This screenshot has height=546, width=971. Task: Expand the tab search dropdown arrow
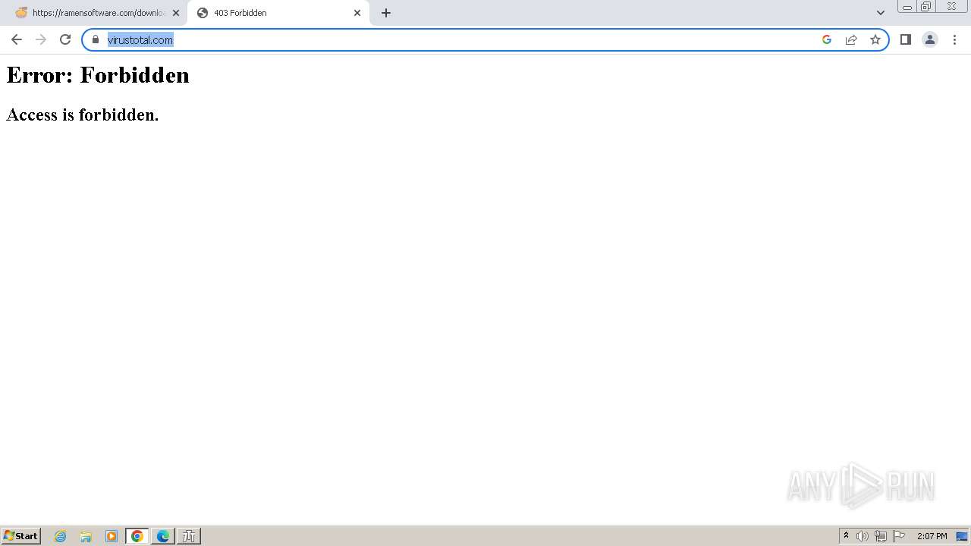881,13
